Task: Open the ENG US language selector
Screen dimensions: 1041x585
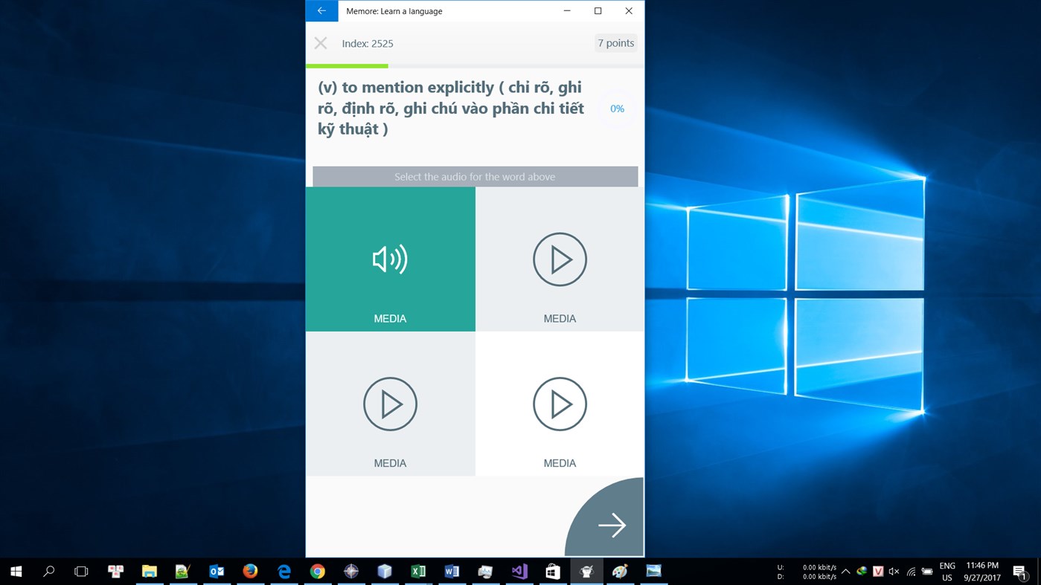Action: (x=946, y=572)
